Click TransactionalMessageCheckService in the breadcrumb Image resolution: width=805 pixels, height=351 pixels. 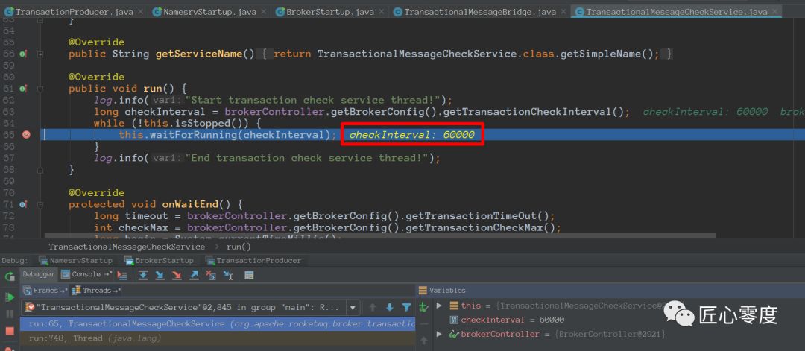(x=126, y=247)
